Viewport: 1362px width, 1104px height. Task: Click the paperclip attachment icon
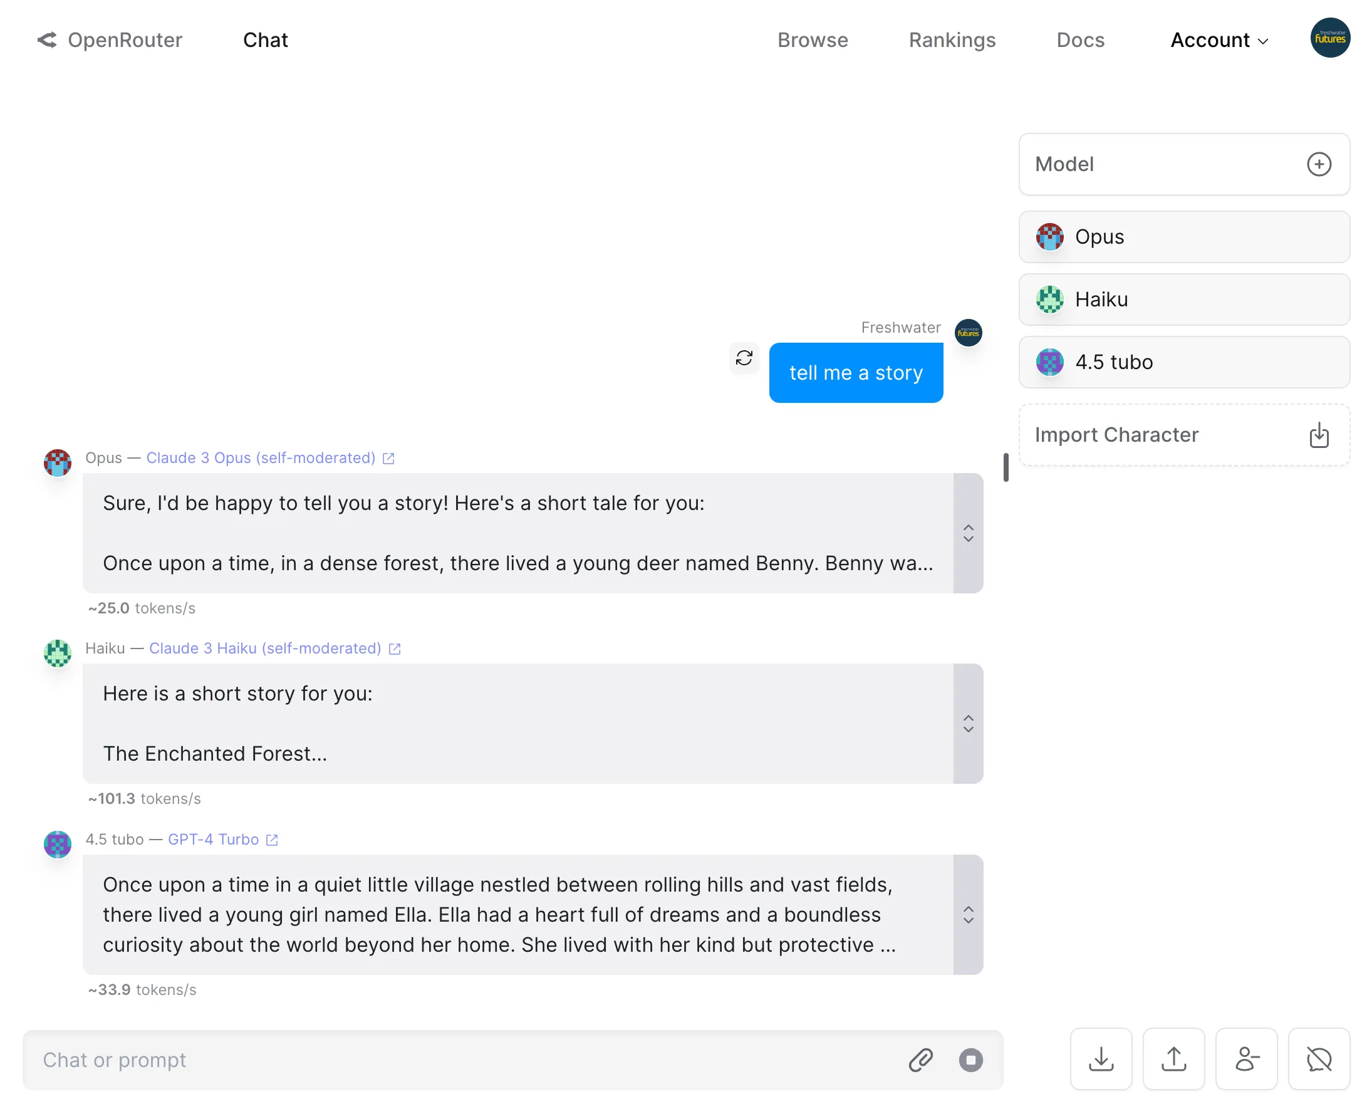pos(920,1060)
